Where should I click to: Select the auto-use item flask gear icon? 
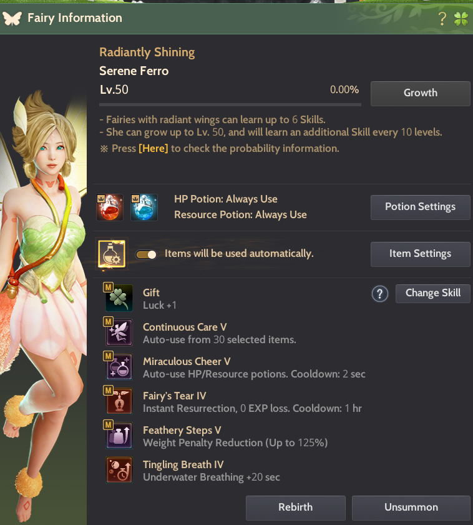click(x=112, y=254)
